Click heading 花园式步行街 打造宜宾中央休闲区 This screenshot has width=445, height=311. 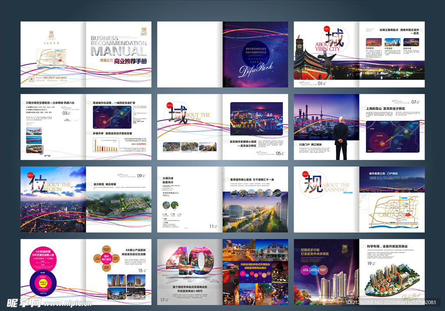point(315,251)
